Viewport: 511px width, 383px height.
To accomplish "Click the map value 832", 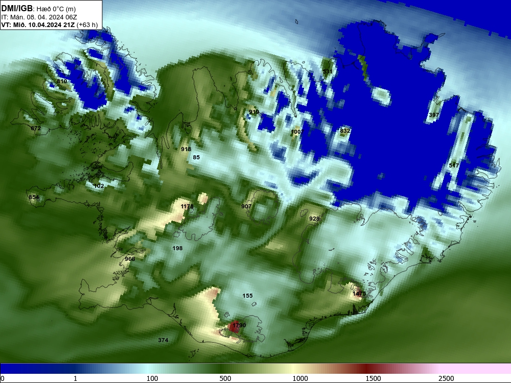I will (x=345, y=131).
